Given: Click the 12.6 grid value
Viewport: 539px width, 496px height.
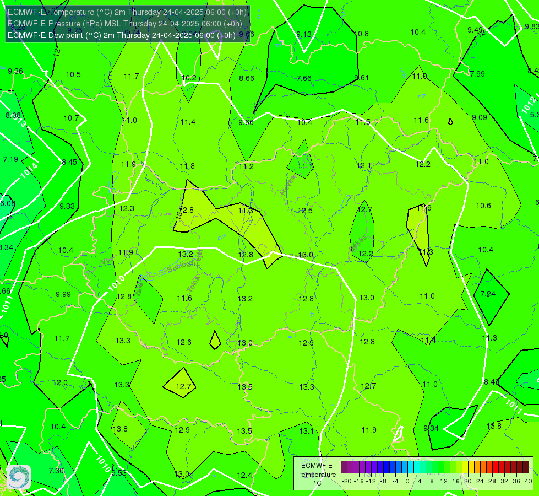Looking at the screenshot, I should pyautogui.click(x=184, y=342).
